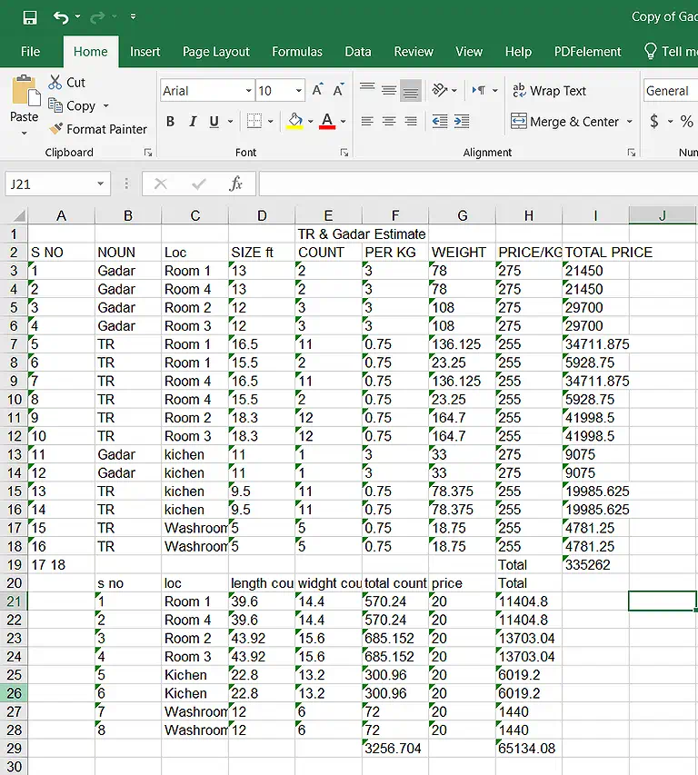Expand the Paste options arrow
698x775 pixels.
pos(24,133)
